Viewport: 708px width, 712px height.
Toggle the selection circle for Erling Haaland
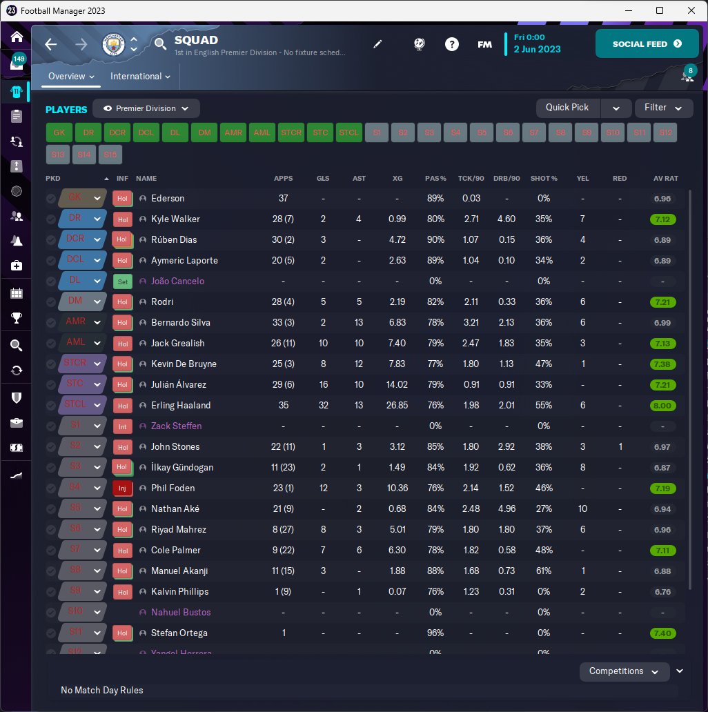51,406
